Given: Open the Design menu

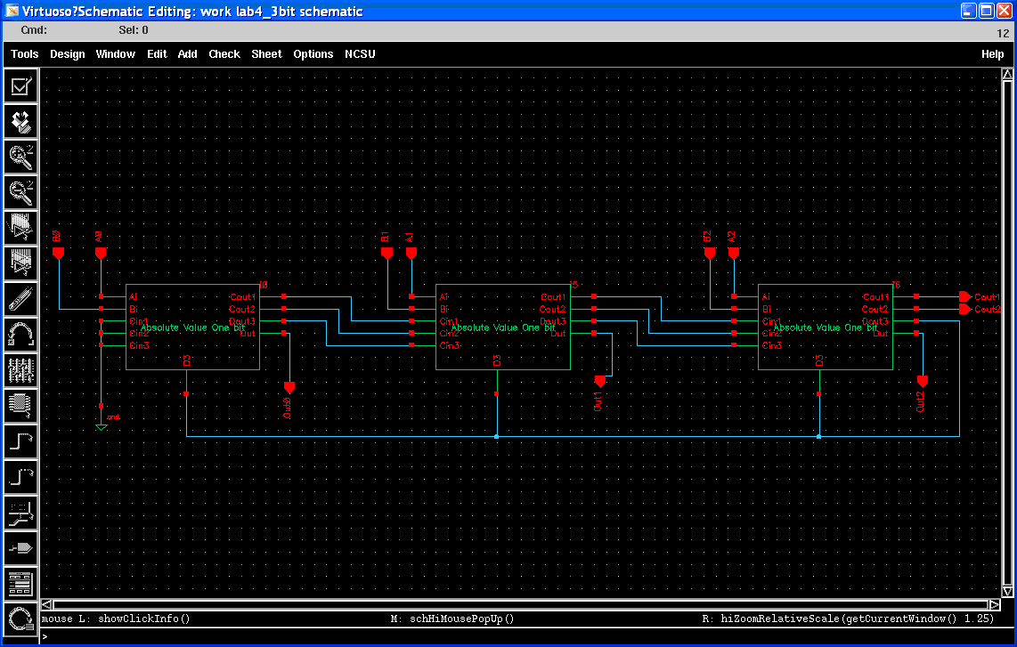Looking at the screenshot, I should (68, 54).
